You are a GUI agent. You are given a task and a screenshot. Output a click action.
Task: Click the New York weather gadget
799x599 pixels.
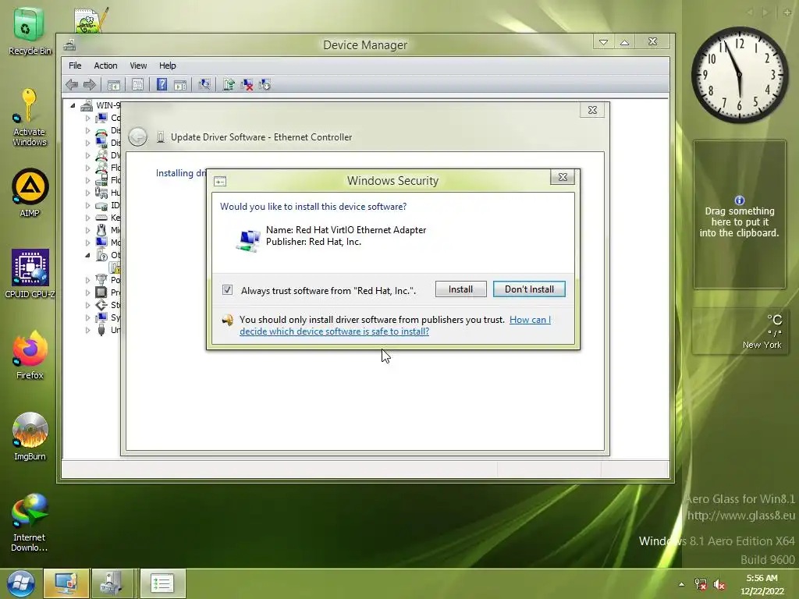pyautogui.click(x=740, y=331)
